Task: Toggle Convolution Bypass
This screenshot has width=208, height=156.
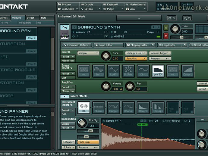Action: [68, 124]
